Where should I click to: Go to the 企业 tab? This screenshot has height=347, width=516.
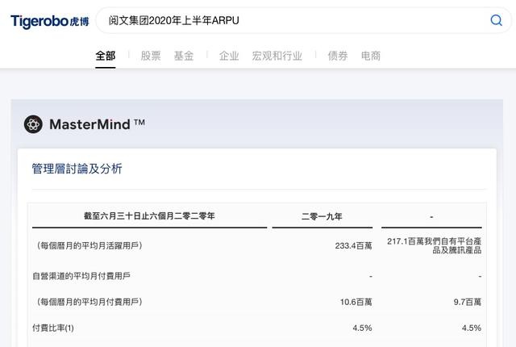pos(229,56)
